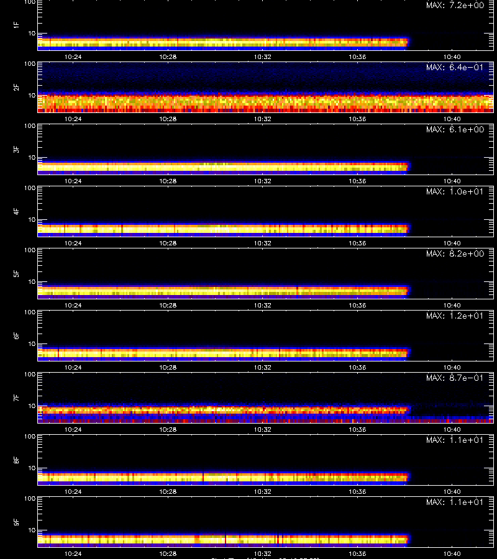The width and height of the screenshot is (497, 559).
Task: Select the 1F axis label
Action: click(16, 25)
